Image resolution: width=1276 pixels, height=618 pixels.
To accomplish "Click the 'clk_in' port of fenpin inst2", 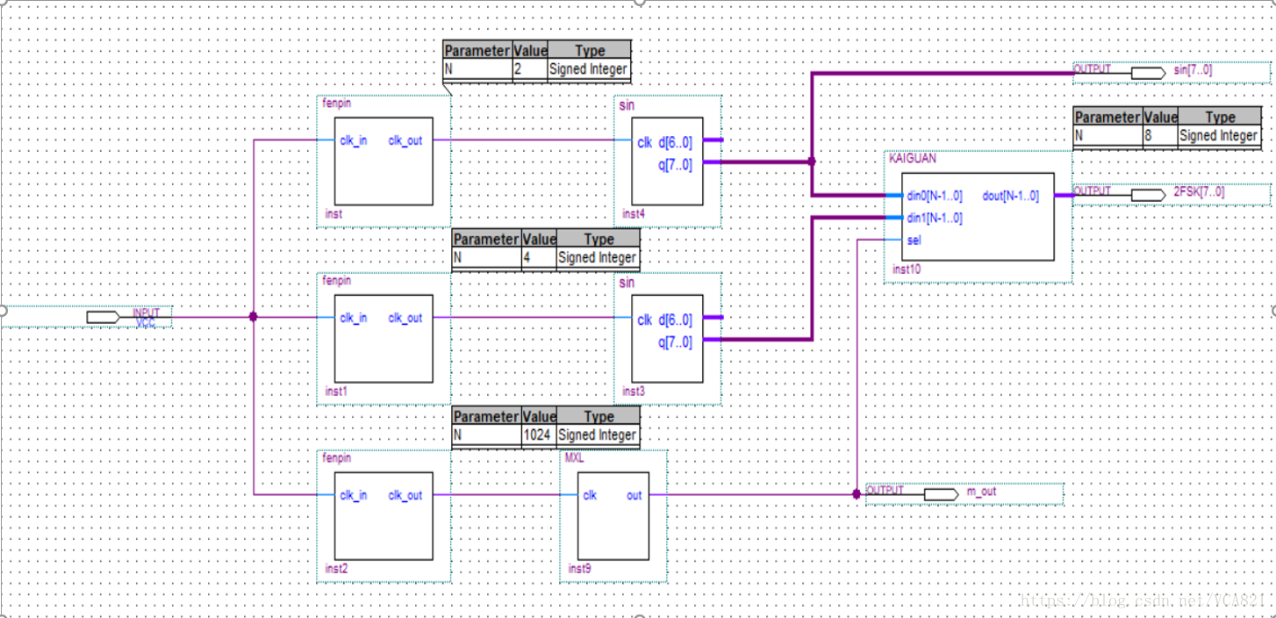I will click(x=354, y=495).
